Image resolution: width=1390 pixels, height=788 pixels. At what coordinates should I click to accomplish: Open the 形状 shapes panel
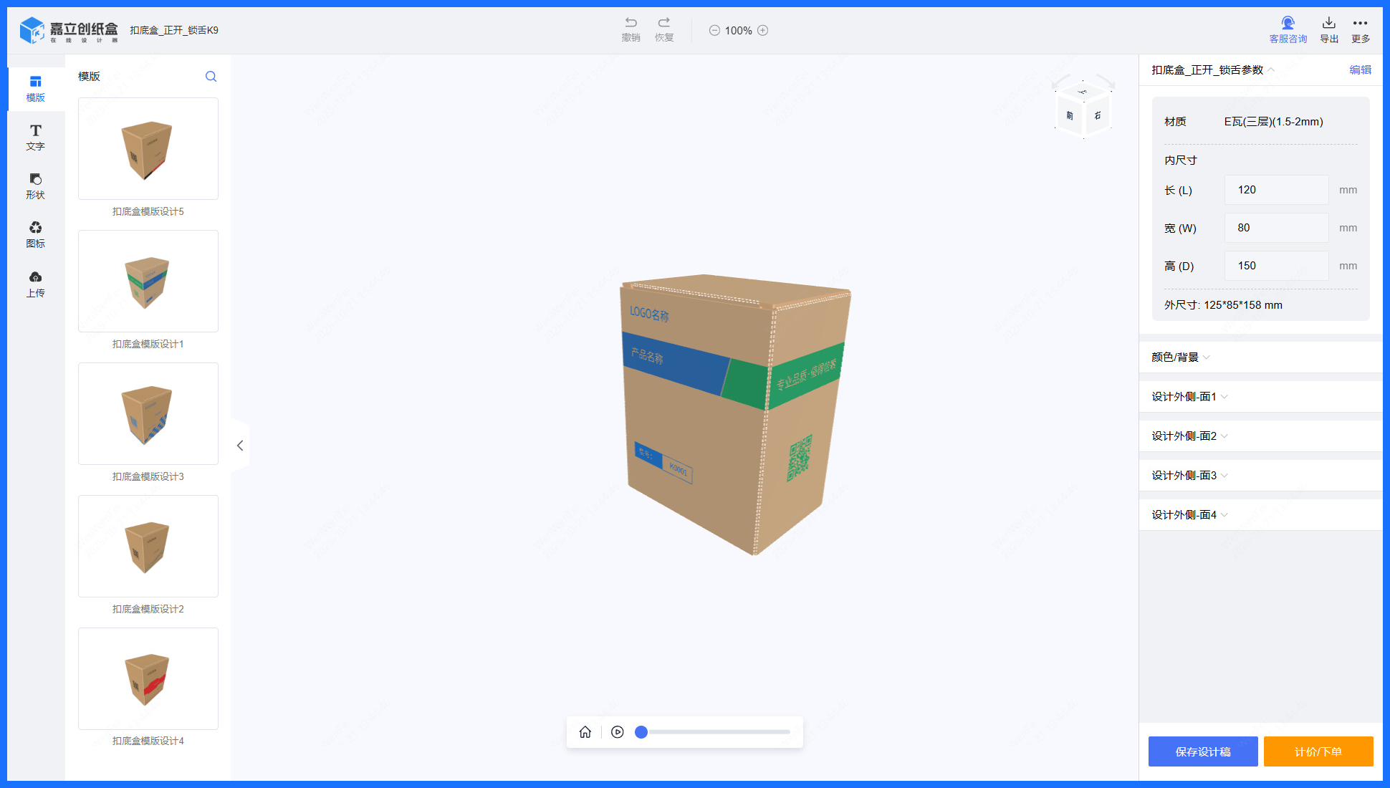[35, 185]
